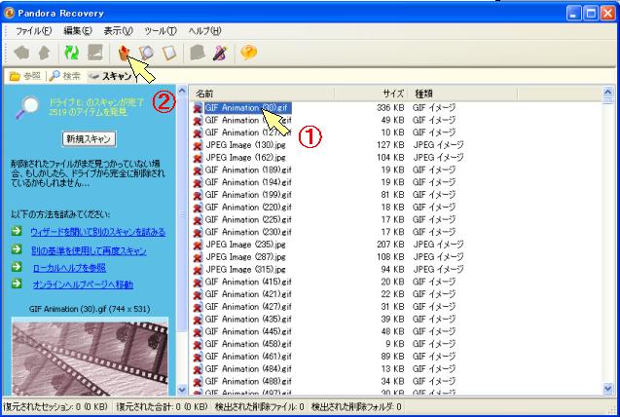The height and width of the screenshot is (417, 620).
Task: Click the Pandora Recovery title bar icon
Action: [x=9, y=13]
